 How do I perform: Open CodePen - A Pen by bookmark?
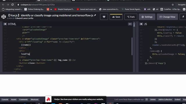coord(171,9)
